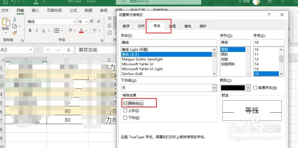The height and width of the screenshot is (148, 298).
Task: Open the Underline style arrow in the ribbon
Action: click(x=49, y=31)
